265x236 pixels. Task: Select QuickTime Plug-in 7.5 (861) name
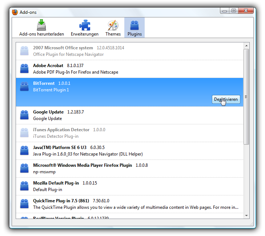(x=61, y=201)
